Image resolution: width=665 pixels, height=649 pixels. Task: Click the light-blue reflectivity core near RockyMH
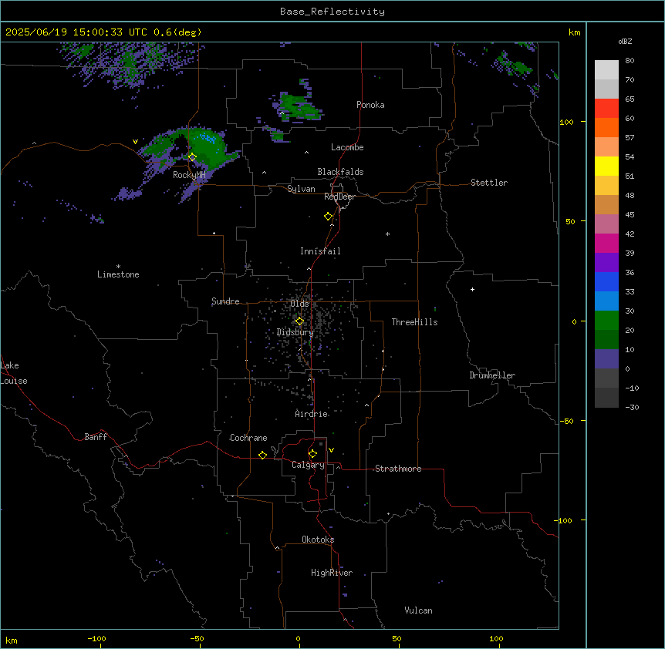(x=208, y=138)
